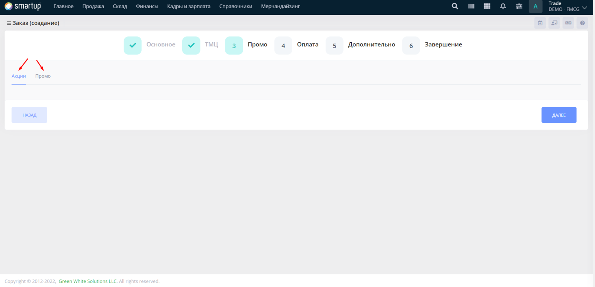Show notifications via the bell icon
595x287 pixels.
click(x=503, y=6)
